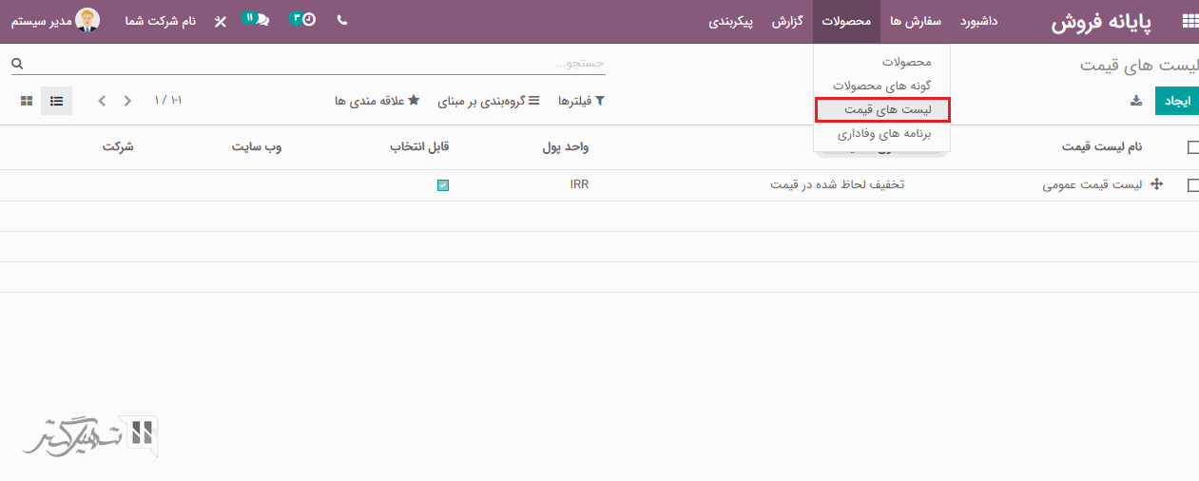Click the debug tools wrench icon
The width and height of the screenshot is (1199, 481).
pyautogui.click(x=221, y=21)
